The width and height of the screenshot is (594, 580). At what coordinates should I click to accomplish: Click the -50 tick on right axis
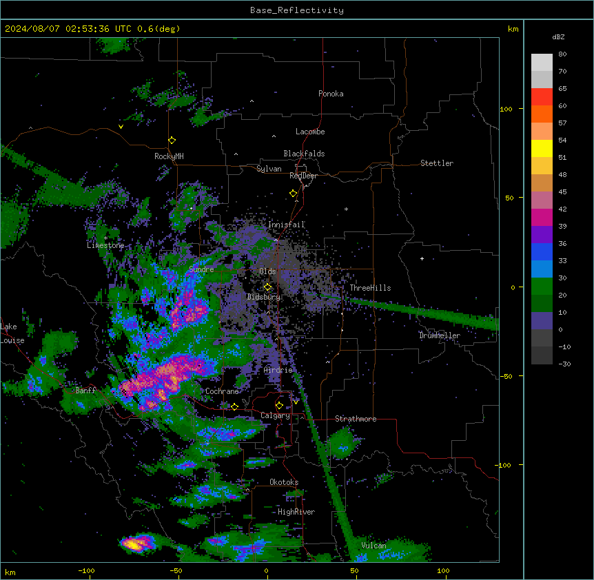coord(506,376)
